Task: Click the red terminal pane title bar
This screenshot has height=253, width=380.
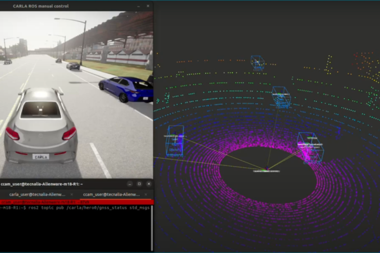Action: pyautogui.click(x=77, y=202)
